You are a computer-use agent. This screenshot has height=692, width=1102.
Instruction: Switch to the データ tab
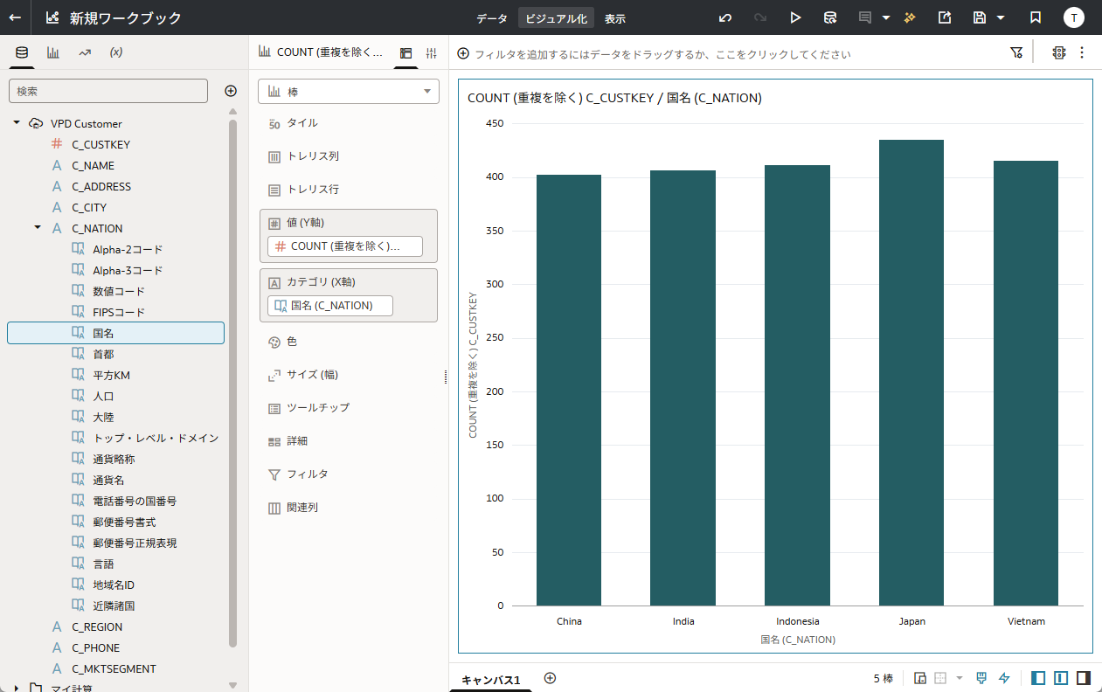[492, 18]
